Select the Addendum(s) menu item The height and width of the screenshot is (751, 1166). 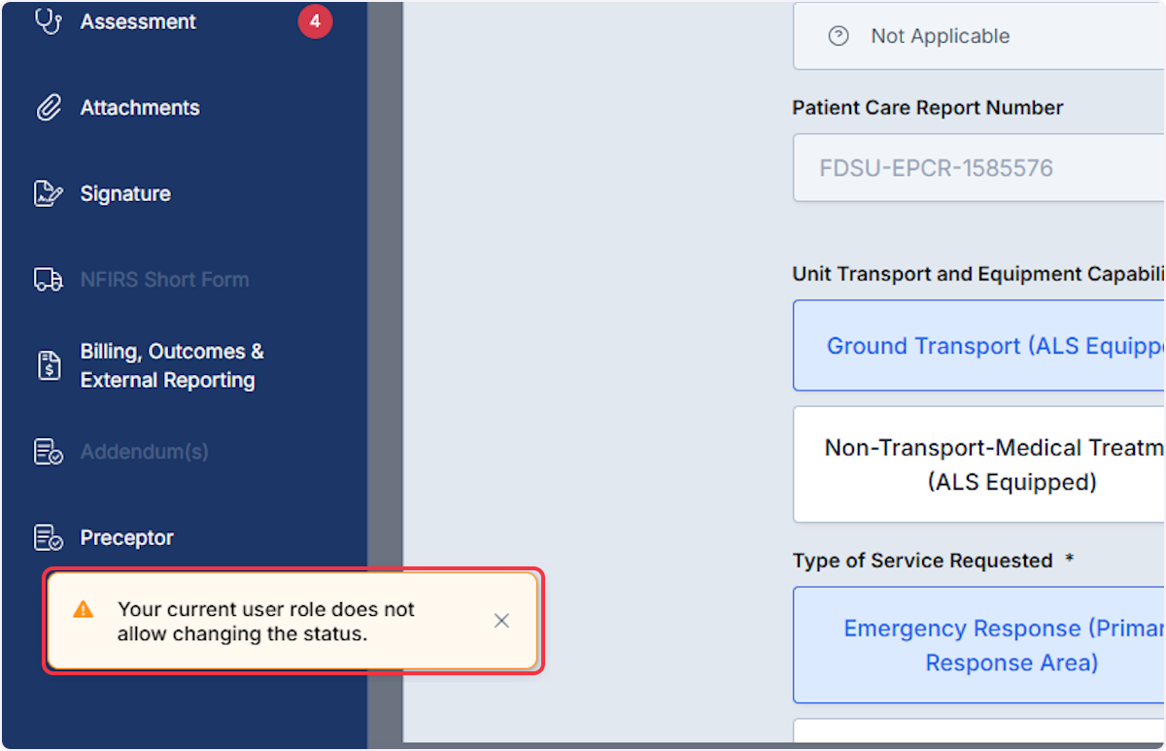(144, 452)
